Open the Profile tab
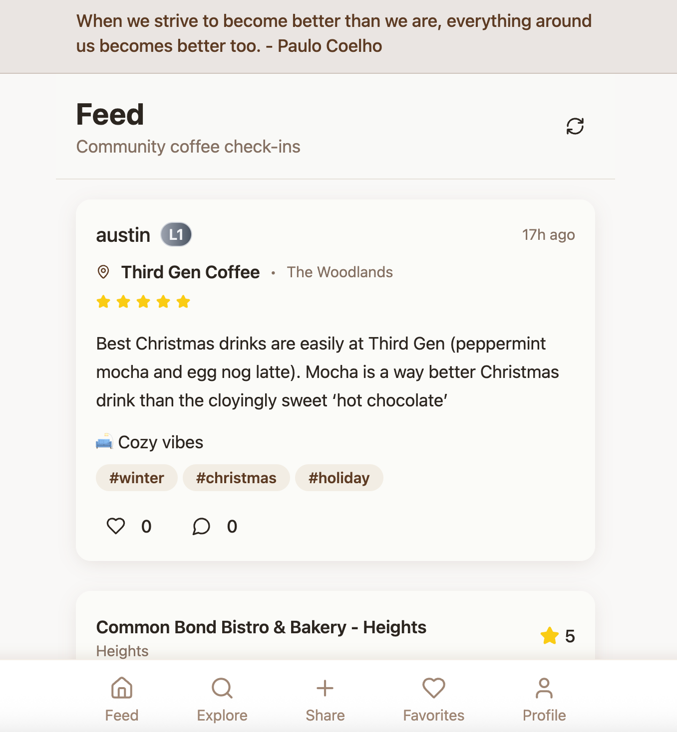Viewport: 677px width, 732px height. coord(544,699)
